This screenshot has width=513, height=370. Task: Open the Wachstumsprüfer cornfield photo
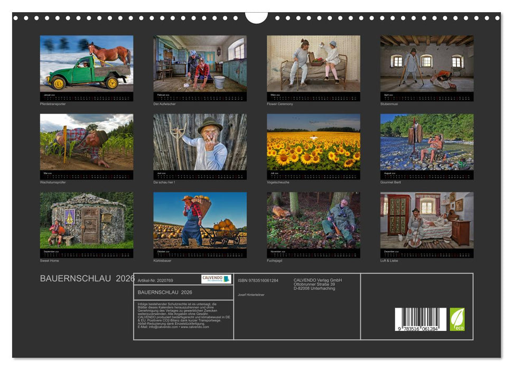[x=87, y=142]
